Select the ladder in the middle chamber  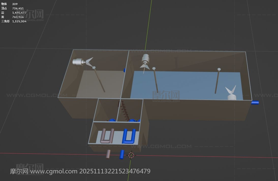[x=124, y=111]
